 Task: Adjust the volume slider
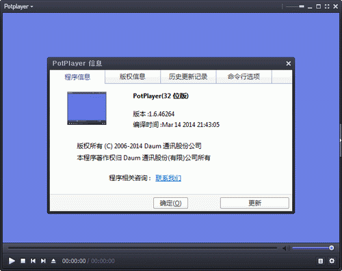[x=313, y=248]
